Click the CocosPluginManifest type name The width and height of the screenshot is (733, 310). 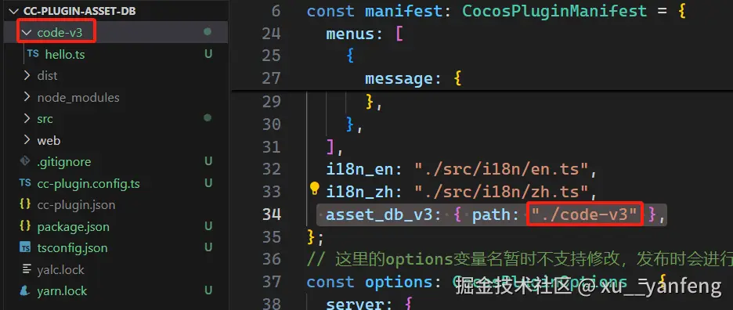pos(554,11)
